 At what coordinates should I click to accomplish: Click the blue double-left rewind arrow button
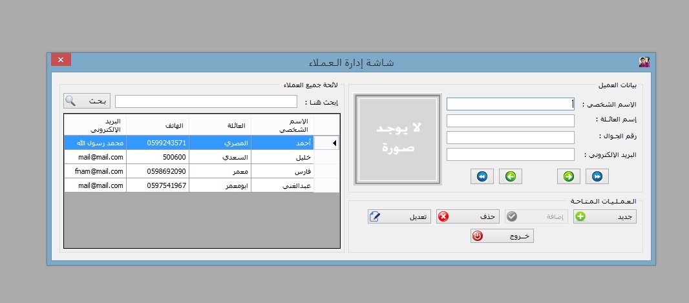[482, 176]
